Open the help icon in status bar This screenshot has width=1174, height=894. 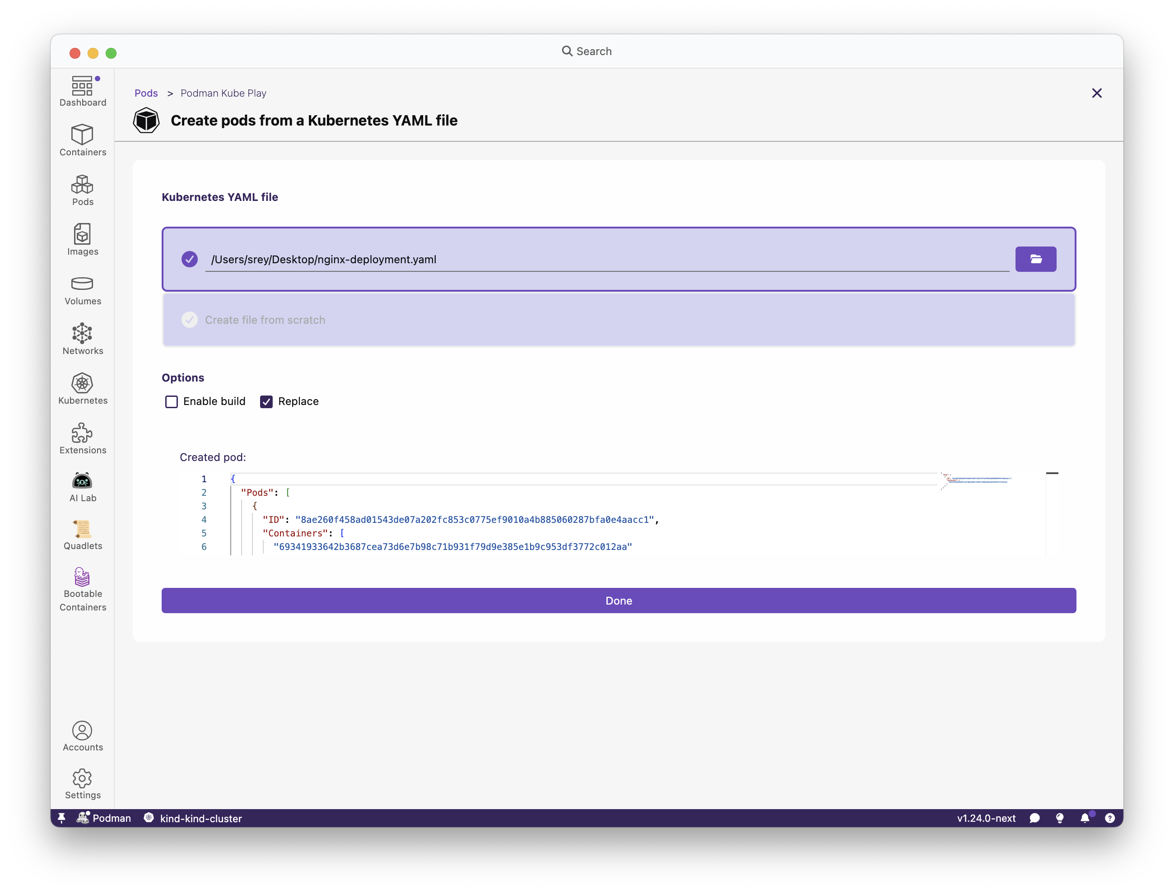[1109, 819]
